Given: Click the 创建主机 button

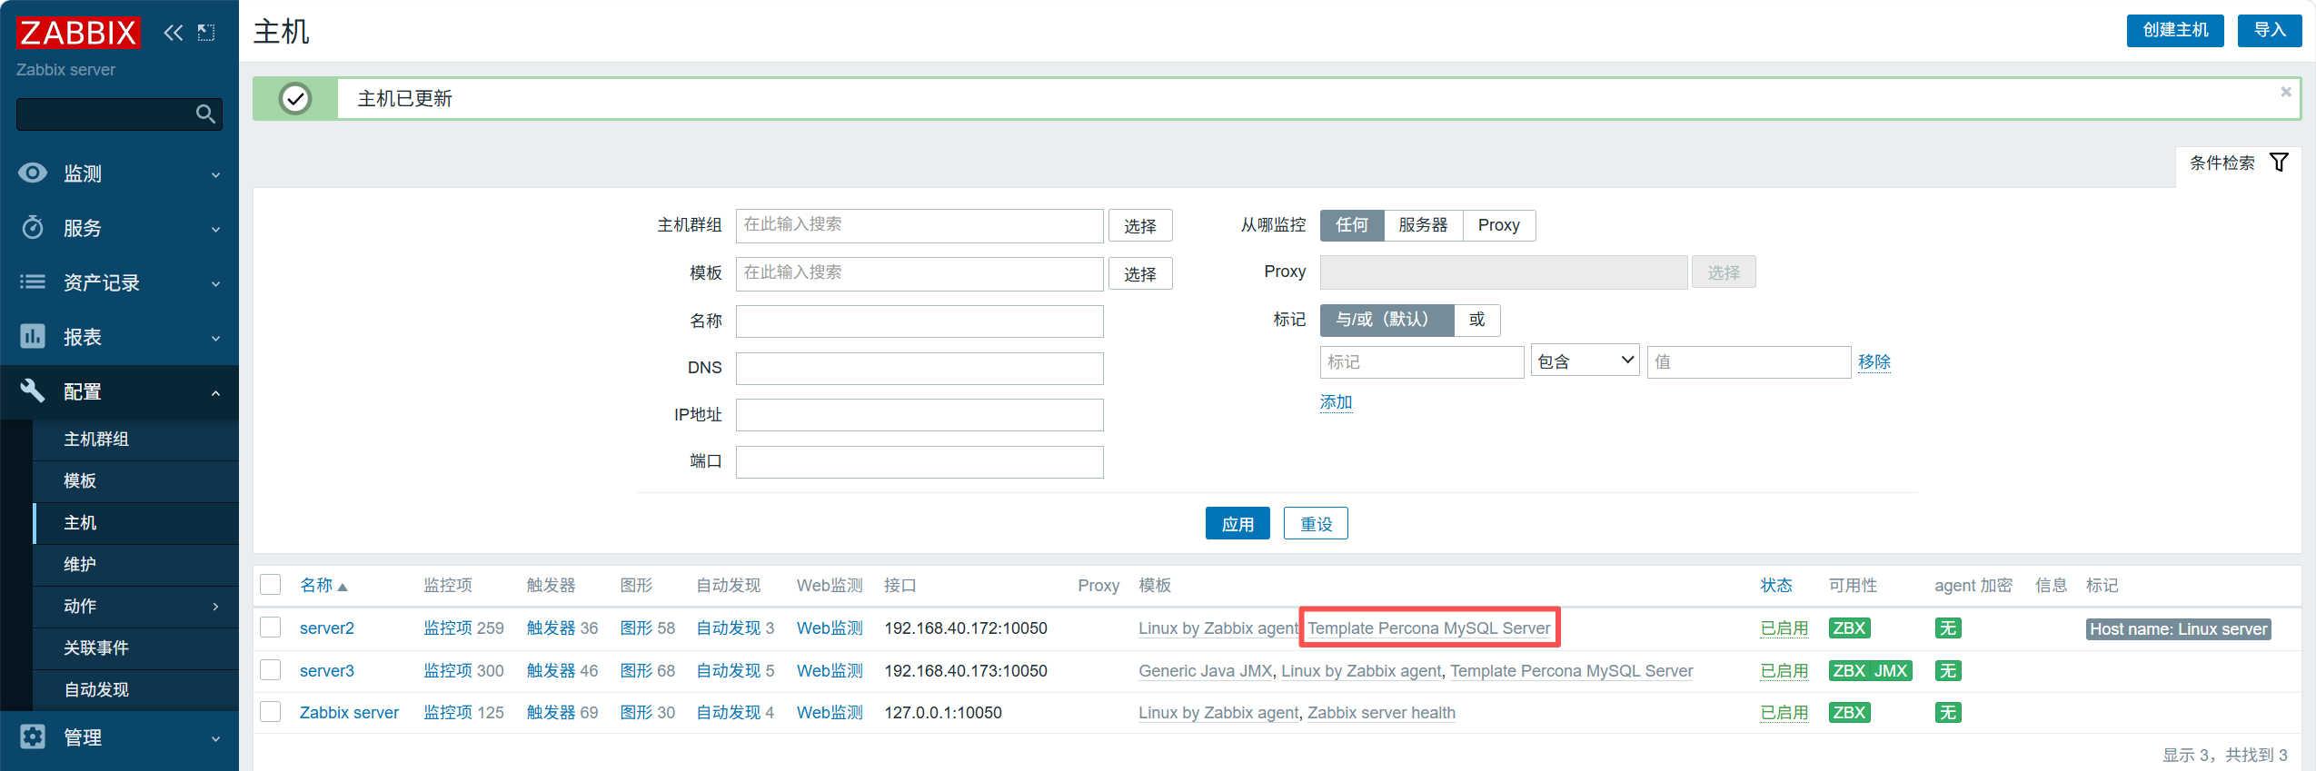Looking at the screenshot, I should pos(2175,30).
